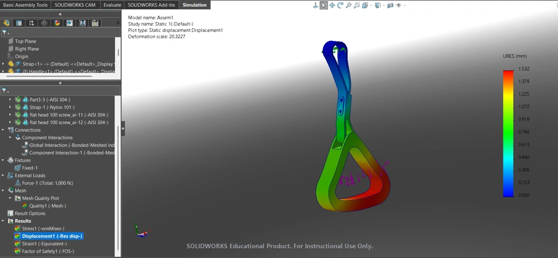The width and height of the screenshot is (558, 258).
Task: Click the 0.000 minimum legend value
Action: coord(524,195)
